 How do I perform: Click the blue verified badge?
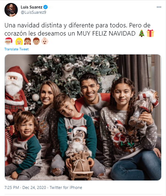click(45, 7)
